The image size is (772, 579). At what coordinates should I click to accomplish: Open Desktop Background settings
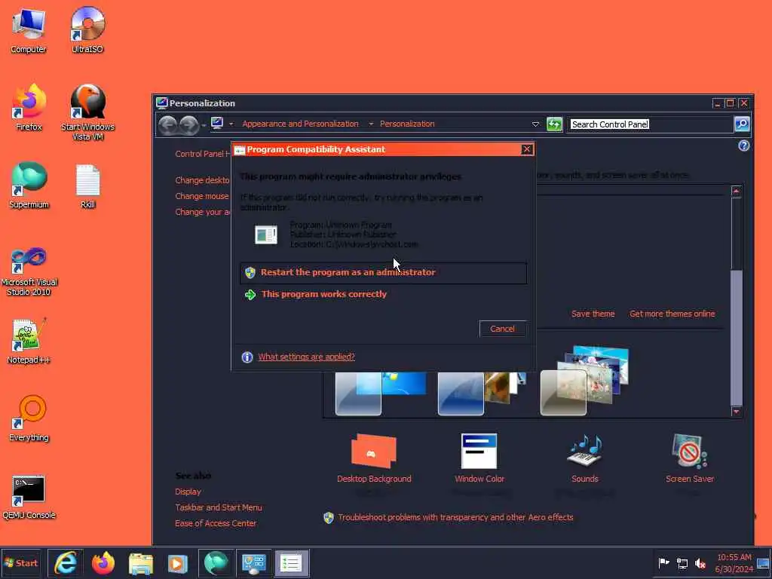(374, 459)
